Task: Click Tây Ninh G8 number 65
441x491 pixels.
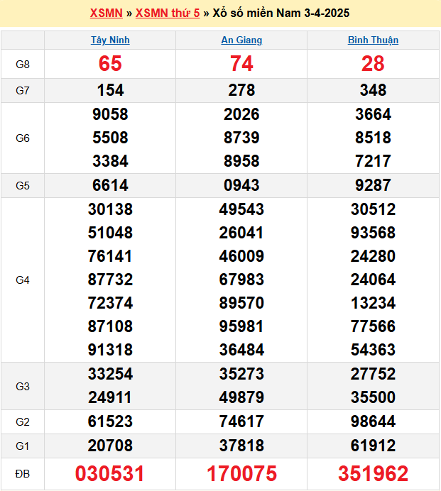Action: coord(110,64)
